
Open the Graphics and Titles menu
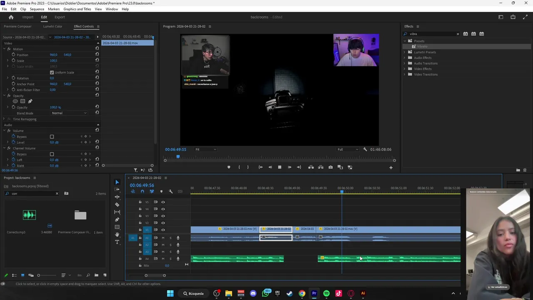tap(77, 9)
